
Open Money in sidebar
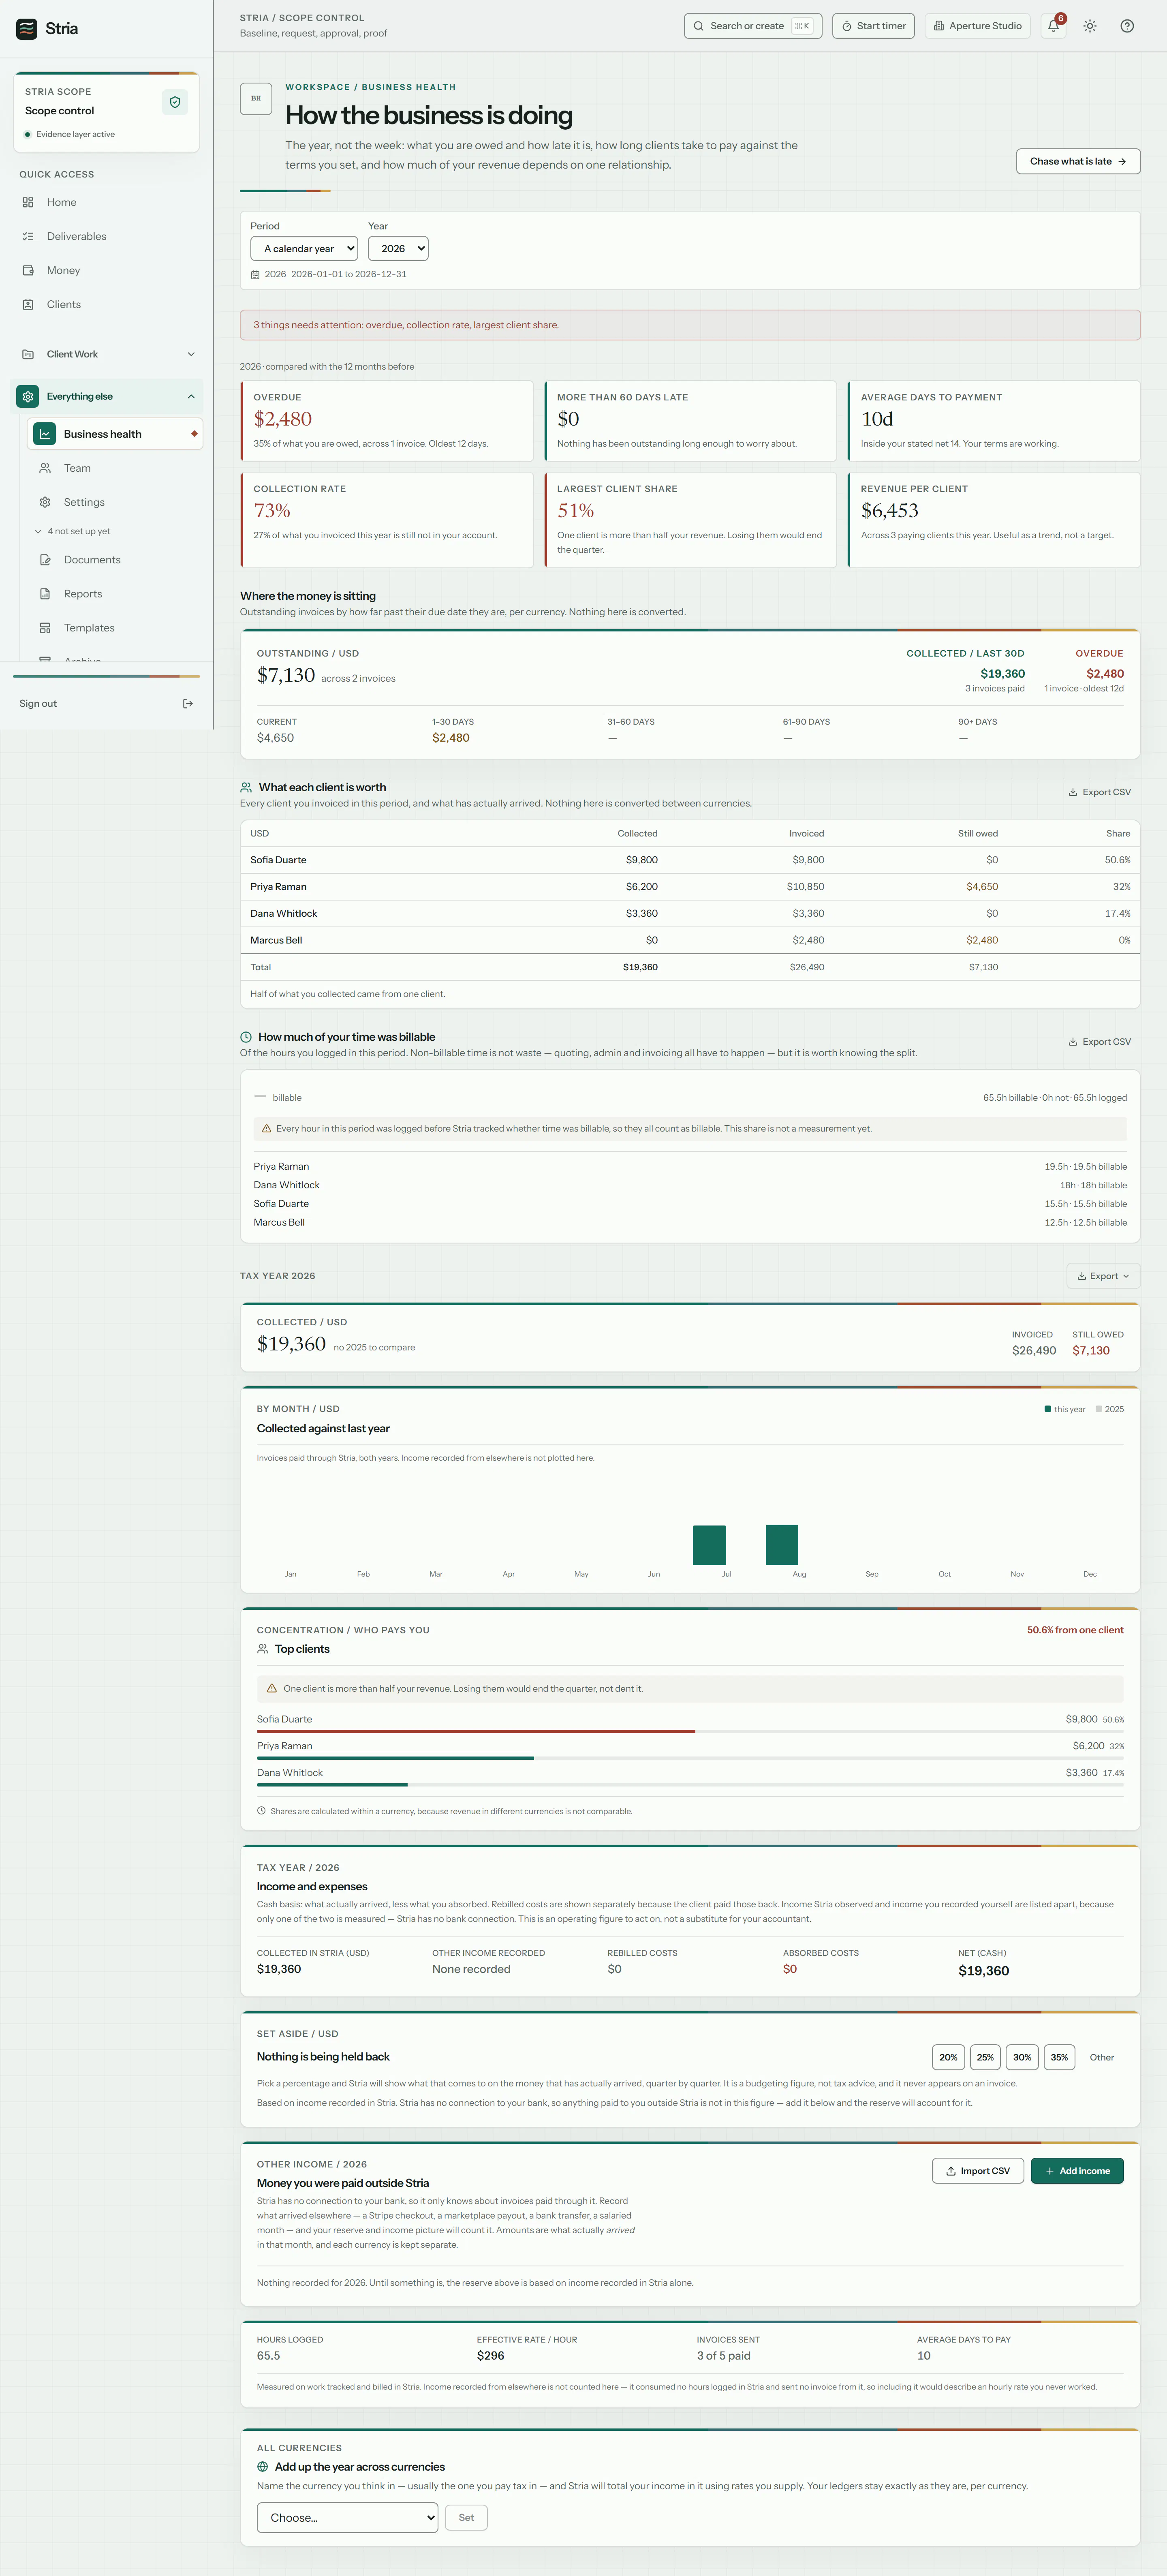[106, 270]
